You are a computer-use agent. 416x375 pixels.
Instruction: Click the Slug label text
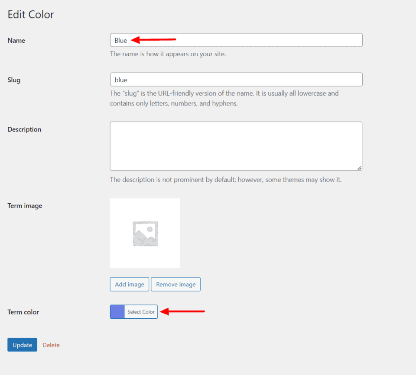(x=14, y=80)
